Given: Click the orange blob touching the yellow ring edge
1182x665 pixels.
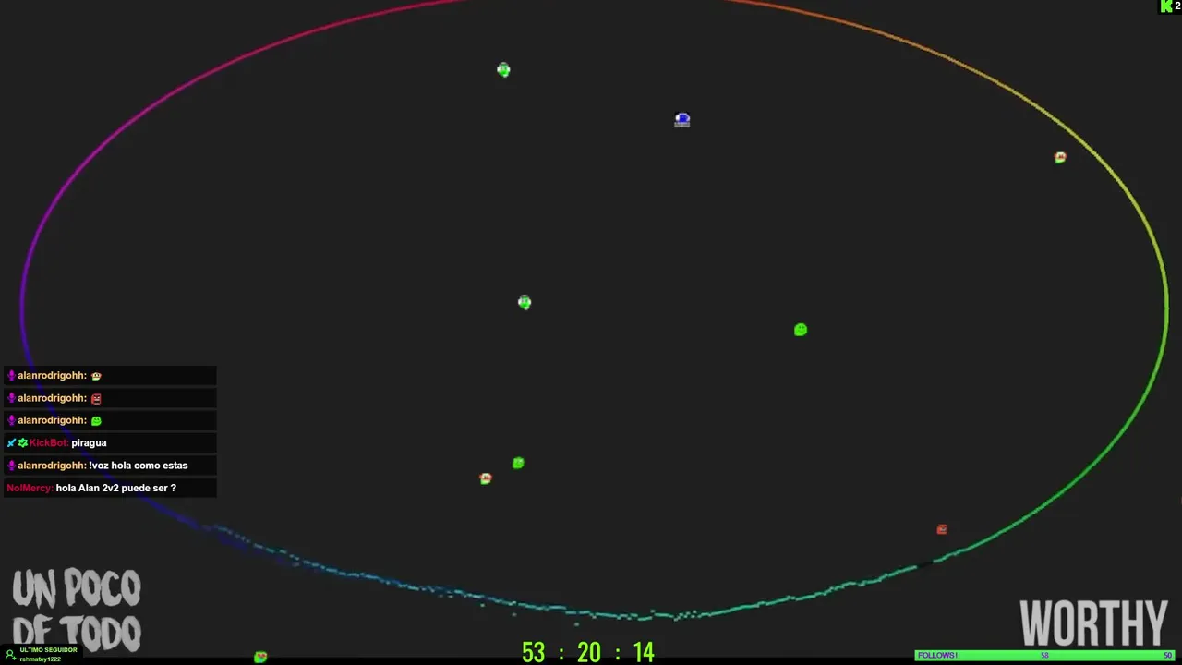Looking at the screenshot, I should [1060, 157].
